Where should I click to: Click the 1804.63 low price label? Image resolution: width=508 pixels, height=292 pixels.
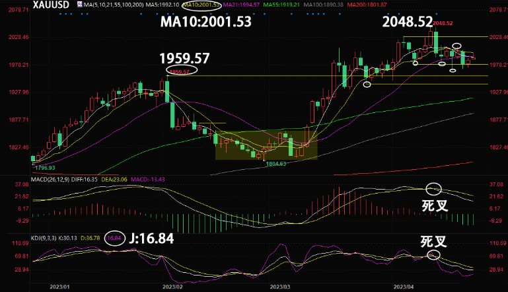275,164
